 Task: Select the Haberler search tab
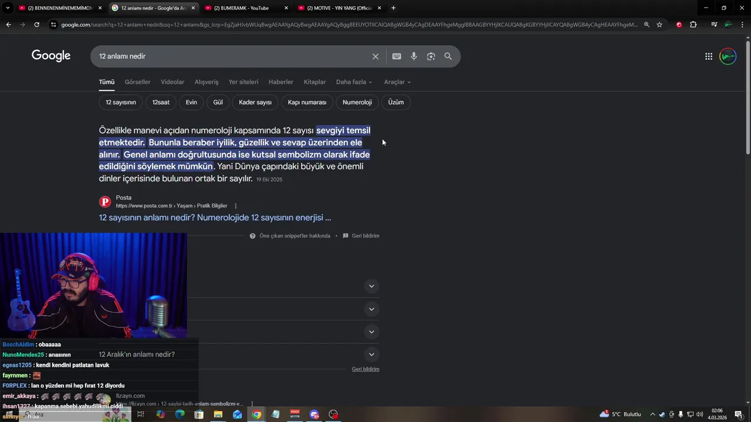281,82
